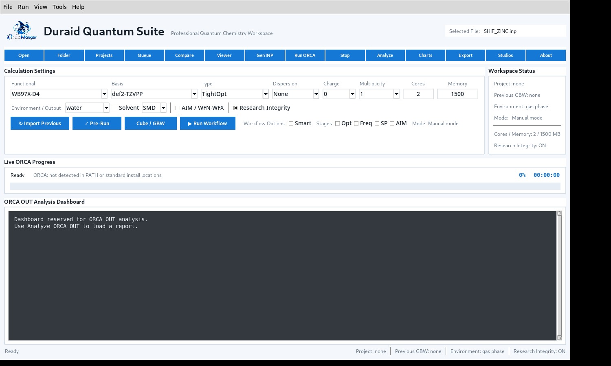Click the Gen INP toolbar button
The width and height of the screenshot is (611, 366).
tap(265, 55)
